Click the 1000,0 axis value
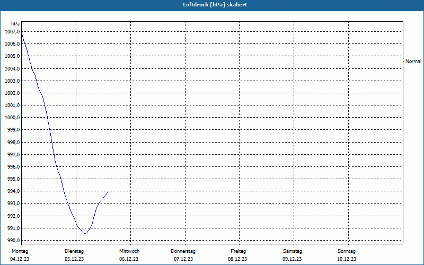Image resolution: width=424 pixels, height=265 pixels. click(12, 118)
